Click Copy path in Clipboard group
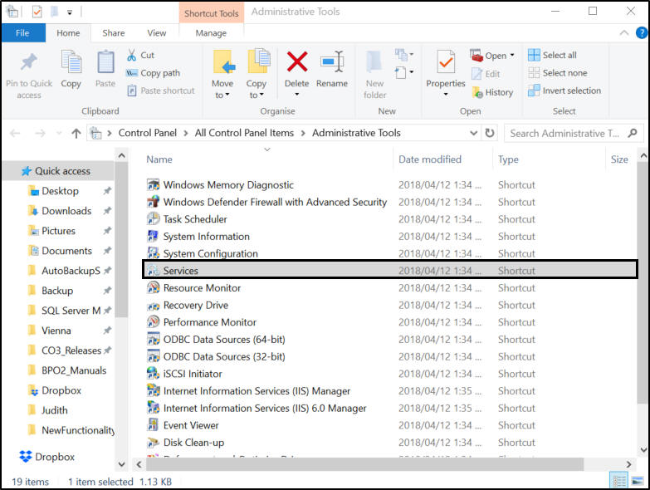The width and height of the screenshot is (650, 490). point(153,73)
